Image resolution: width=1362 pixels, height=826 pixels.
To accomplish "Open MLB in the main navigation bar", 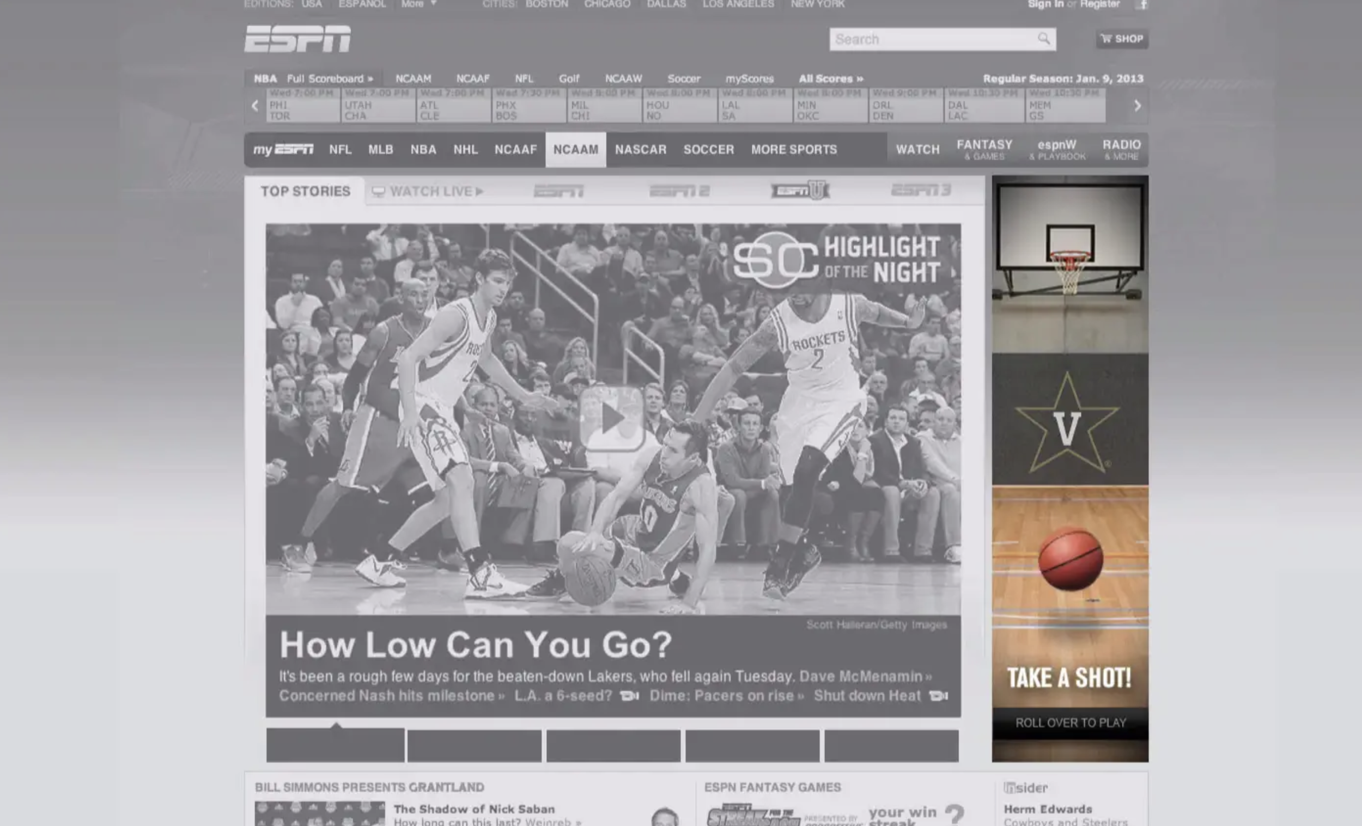I will point(381,150).
